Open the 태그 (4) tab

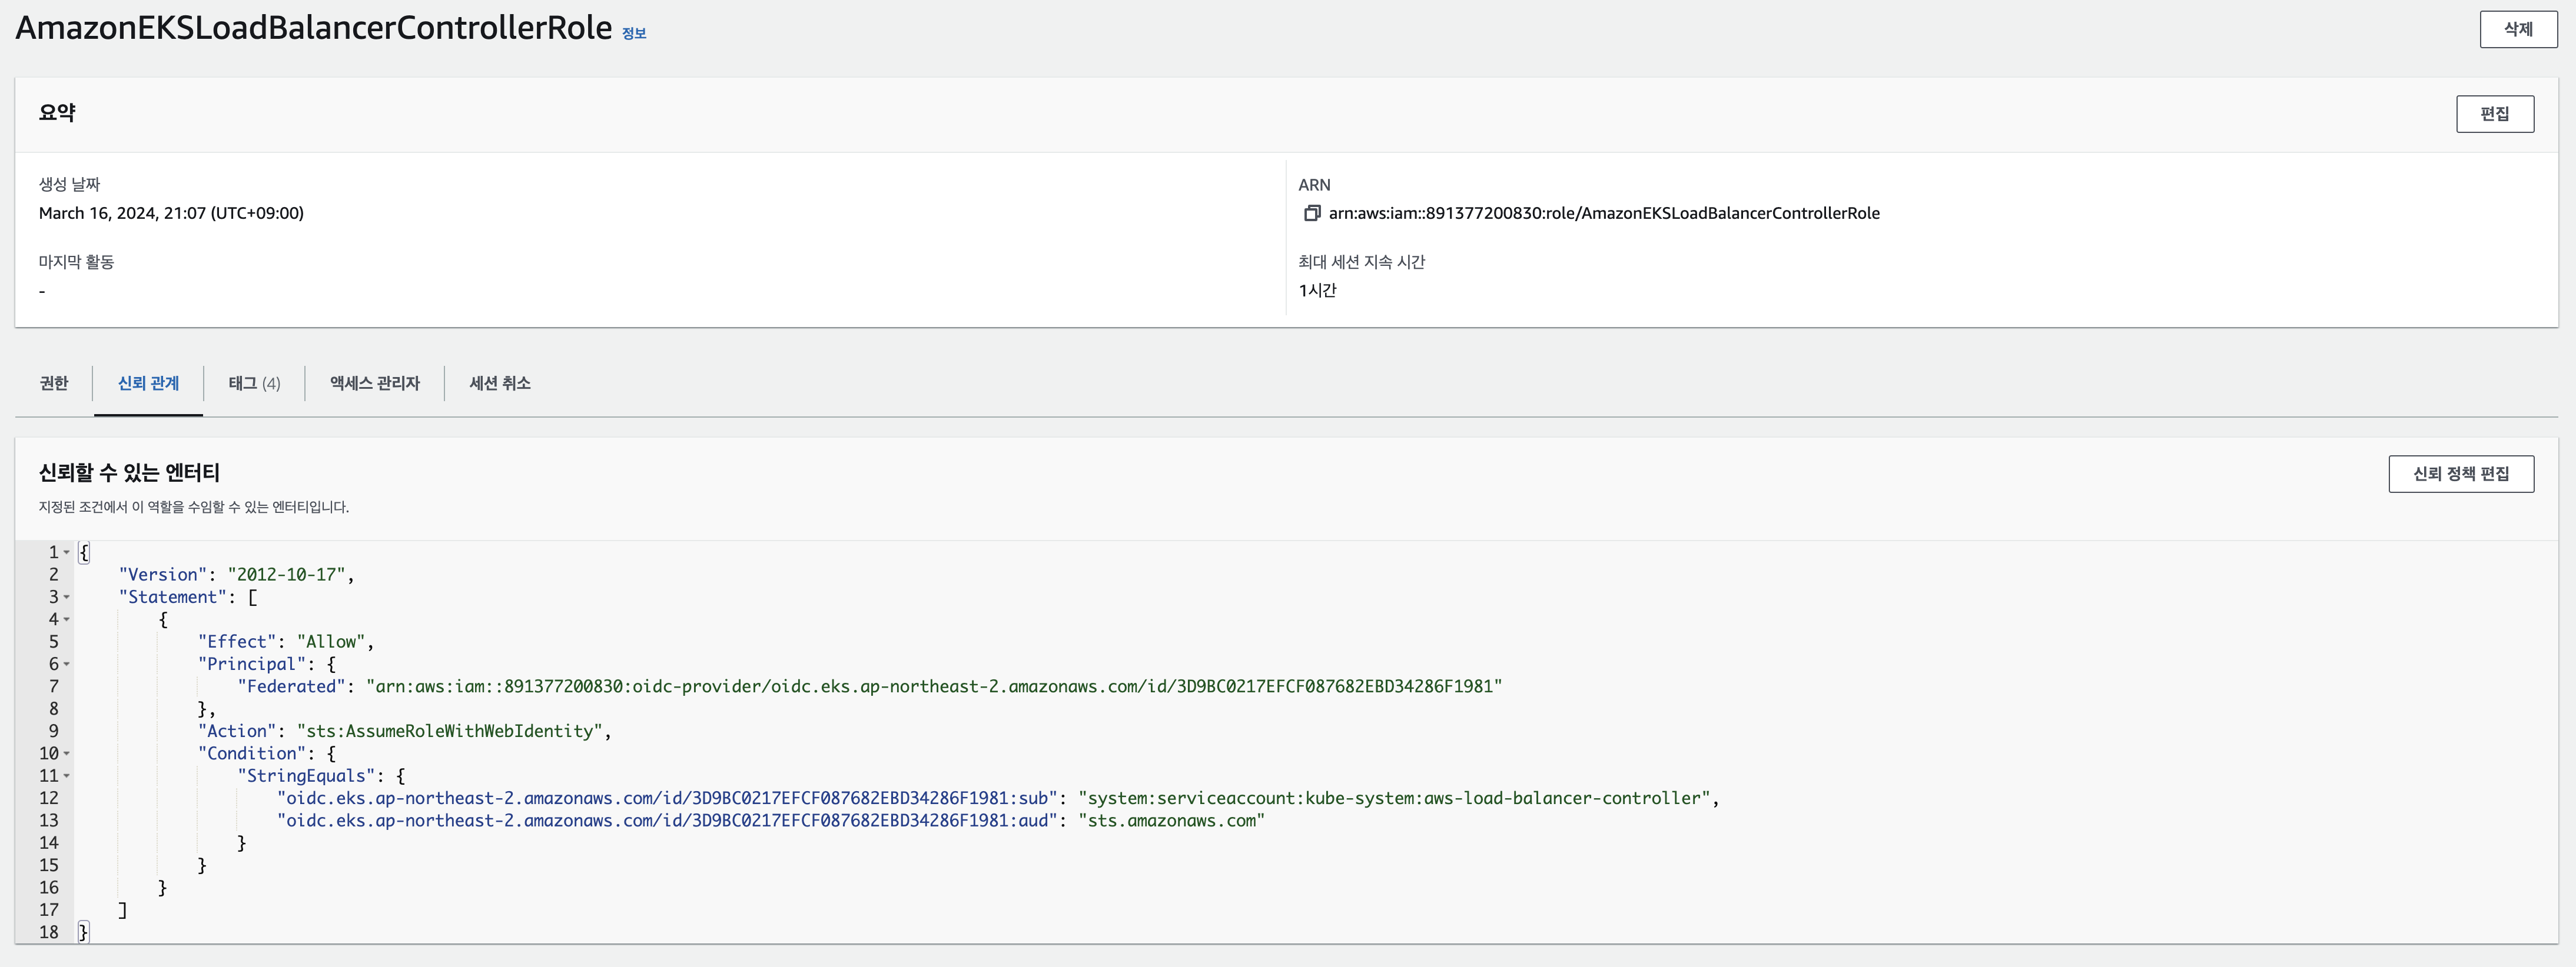tap(254, 384)
